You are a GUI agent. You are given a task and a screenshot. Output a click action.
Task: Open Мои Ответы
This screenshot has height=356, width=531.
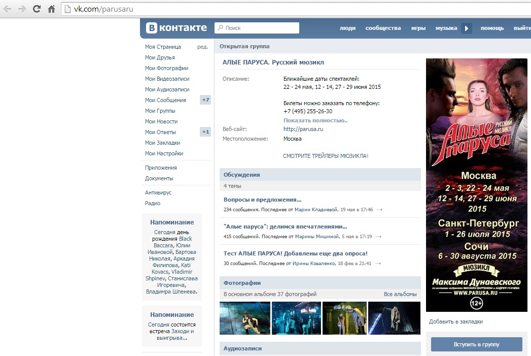pyautogui.click(x=161, y=132)
